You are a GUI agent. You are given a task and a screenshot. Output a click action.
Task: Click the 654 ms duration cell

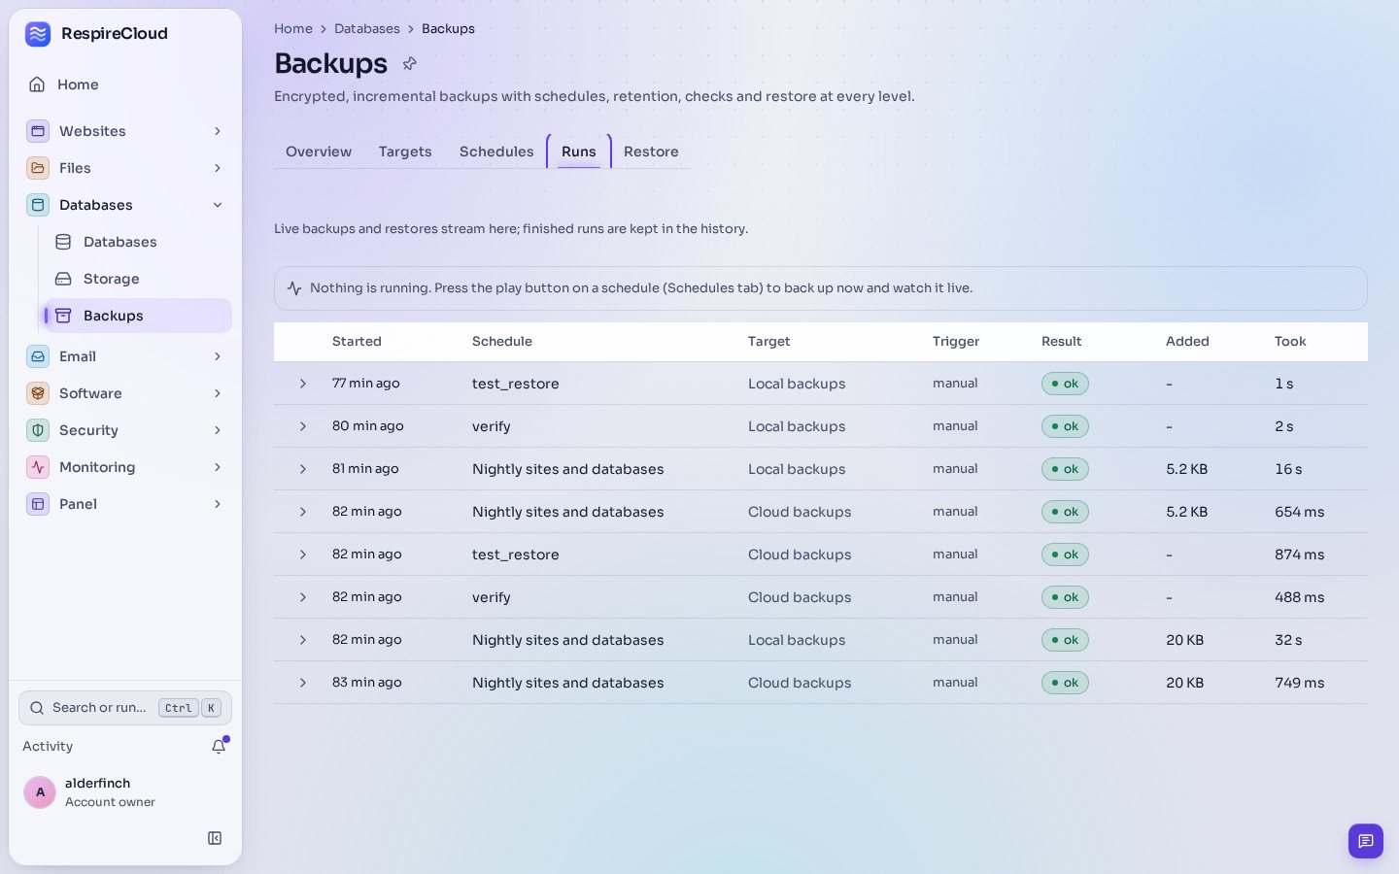click(x=1300, y=512)
